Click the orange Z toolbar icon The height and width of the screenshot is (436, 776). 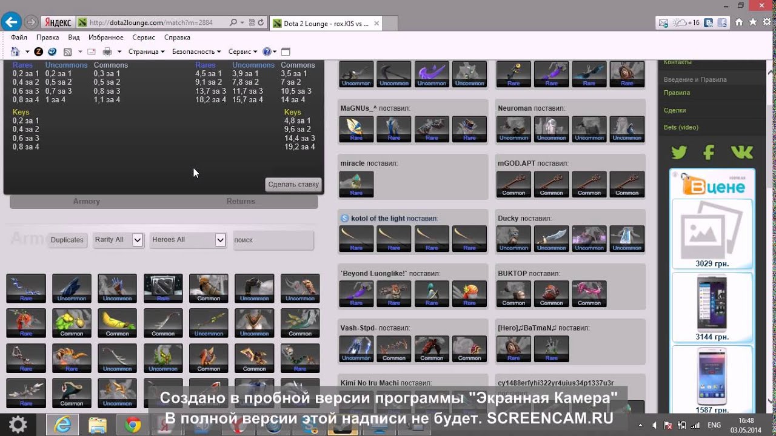pyautogui.click(x=39, y=51)
